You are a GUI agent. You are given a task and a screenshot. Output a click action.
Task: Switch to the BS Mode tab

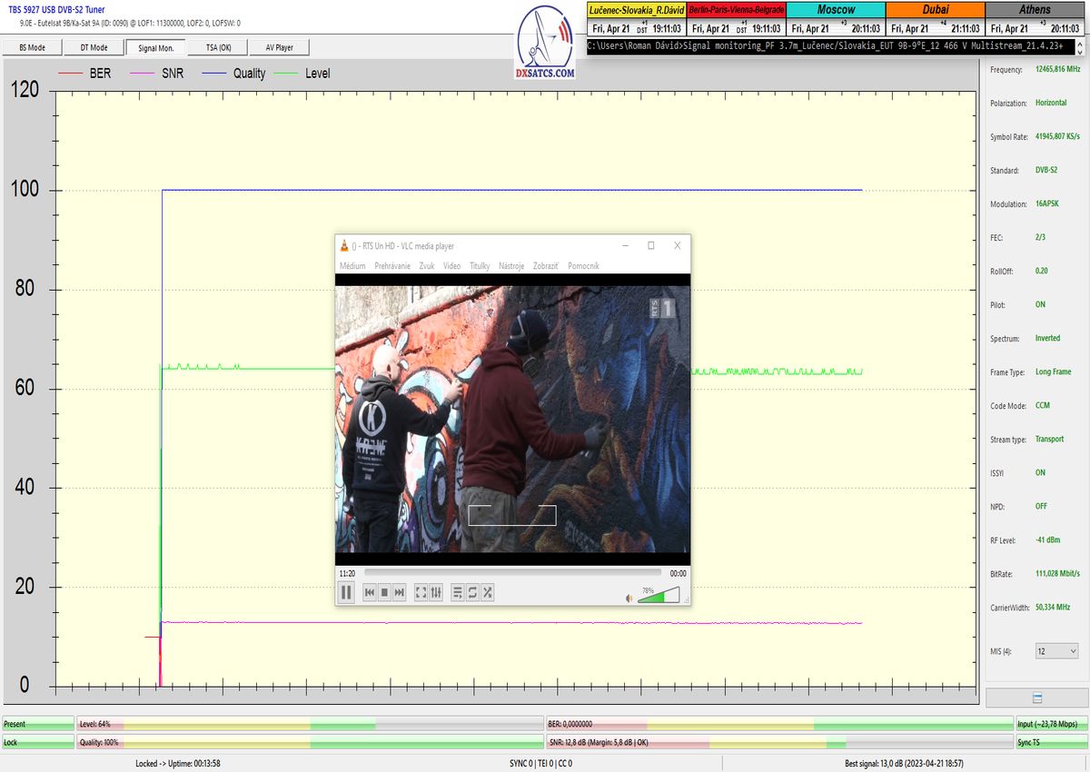coord(32,47)
